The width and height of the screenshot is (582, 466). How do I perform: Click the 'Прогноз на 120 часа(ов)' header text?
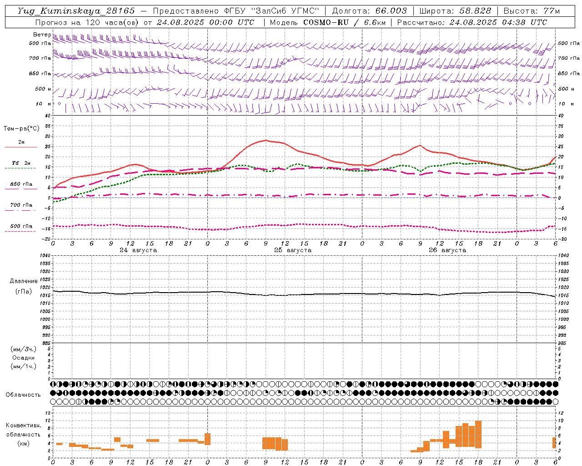[x=87, y=22]
